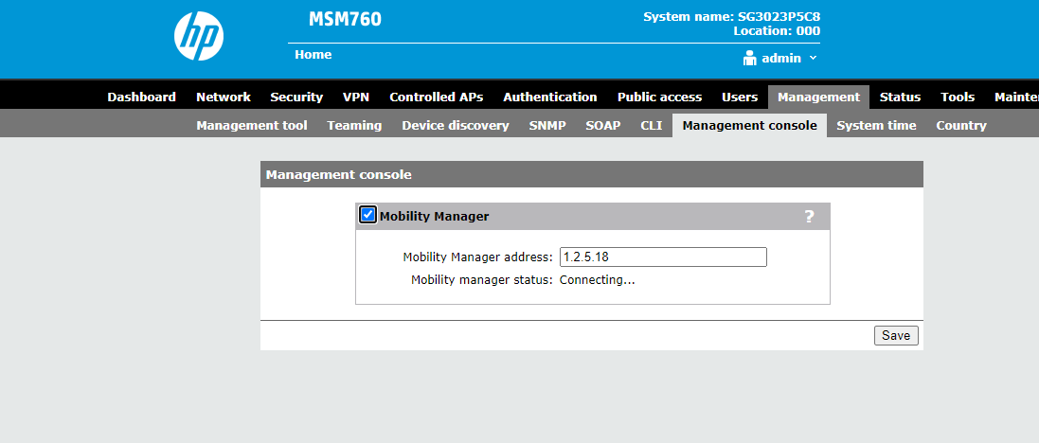The width and height of the screenshot is (1039, 443).
Task: Click the admin username link
Action: (781, 59)
